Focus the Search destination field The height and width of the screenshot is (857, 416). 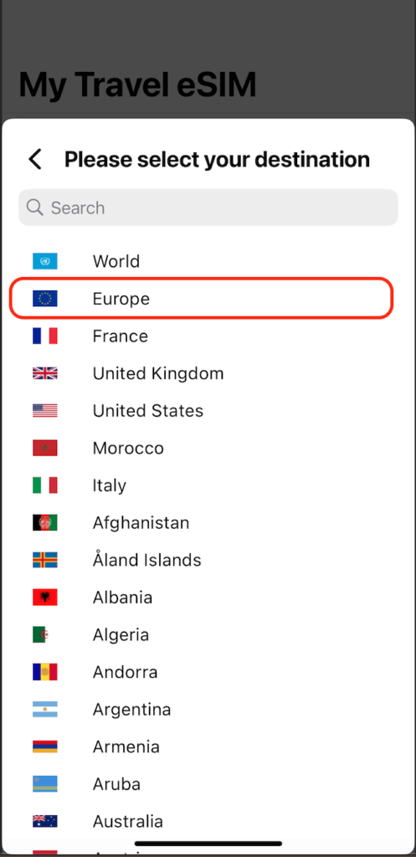tap(208, 208)
